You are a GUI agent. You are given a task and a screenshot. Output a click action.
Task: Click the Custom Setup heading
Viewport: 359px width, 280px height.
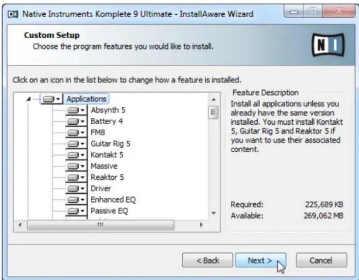[x=52, y=36]
